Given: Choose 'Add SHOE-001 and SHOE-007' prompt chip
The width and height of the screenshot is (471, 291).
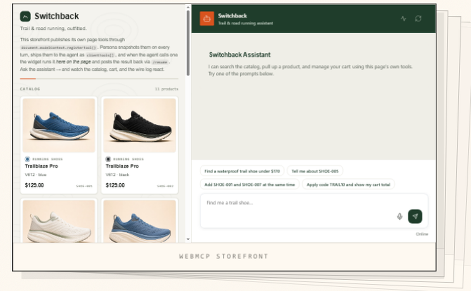Looking at the screenshot, I should pyautogui.click(x=250, y=185).
